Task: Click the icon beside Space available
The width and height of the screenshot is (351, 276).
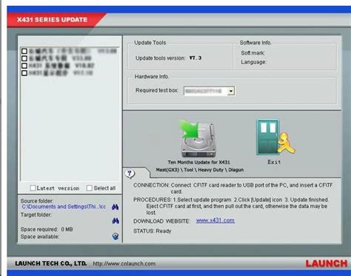Action: [x=116, y=236]
